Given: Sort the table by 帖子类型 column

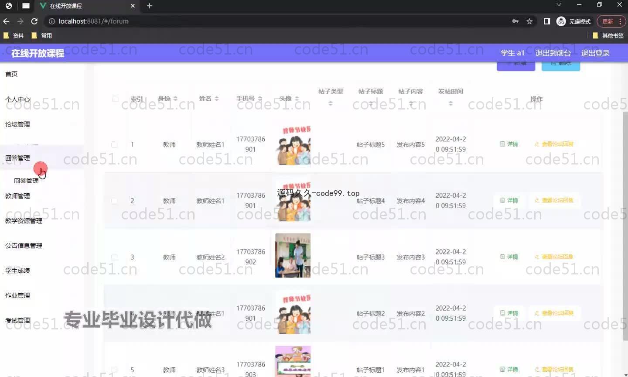Looking at the screenshot, I should point(330,104).
